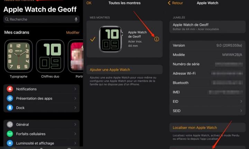Open Notifications via its chevron
This screenshot has width=249, height=149.
(75, 89)
